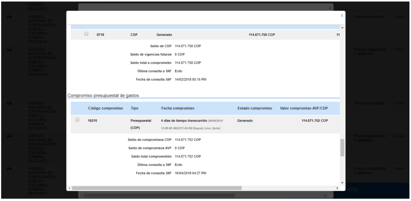Click the modal's horizontal scrollbar thumb

pos(157,188)
